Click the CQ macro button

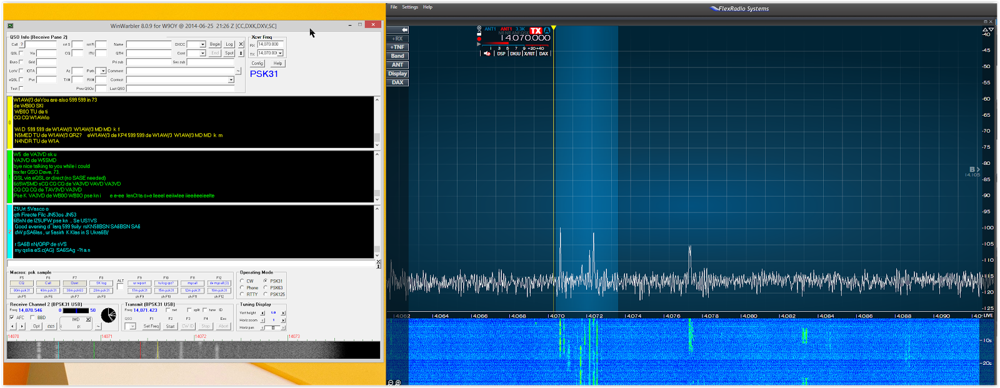[21, 283]
